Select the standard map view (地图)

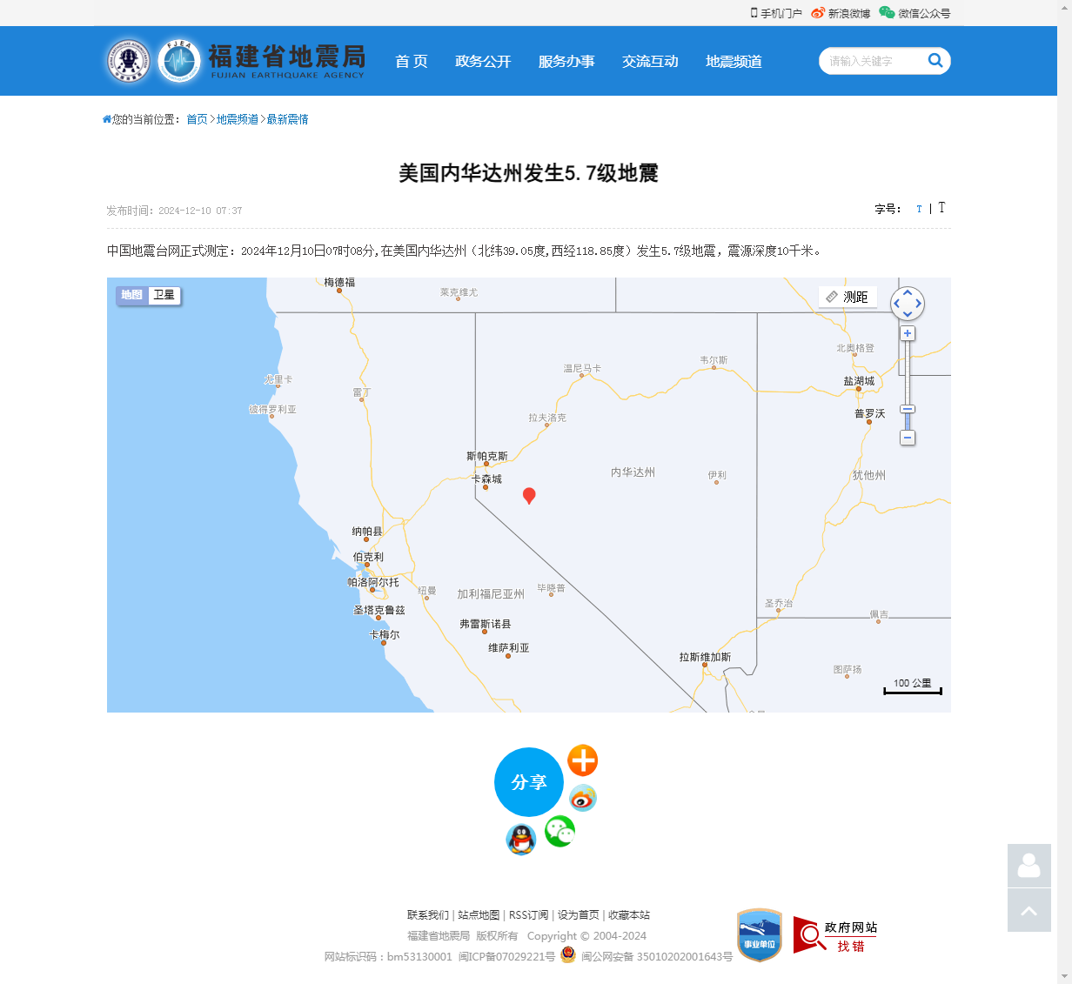tap(131, 295)
